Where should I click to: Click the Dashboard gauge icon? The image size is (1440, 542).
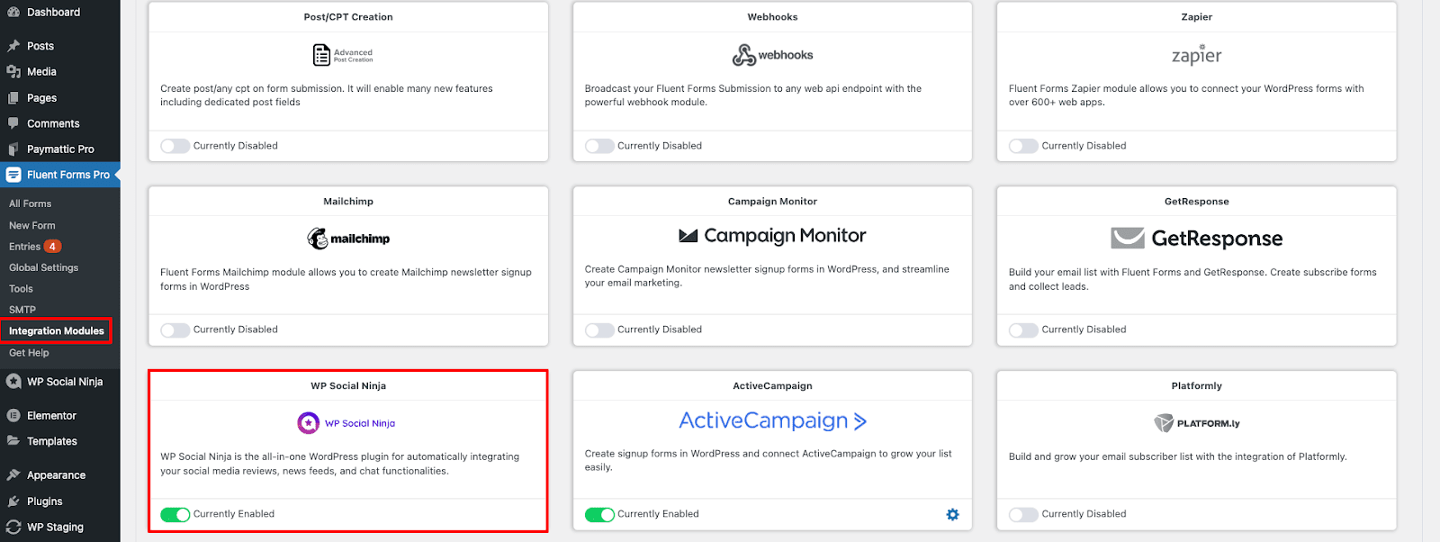(13, 13)
